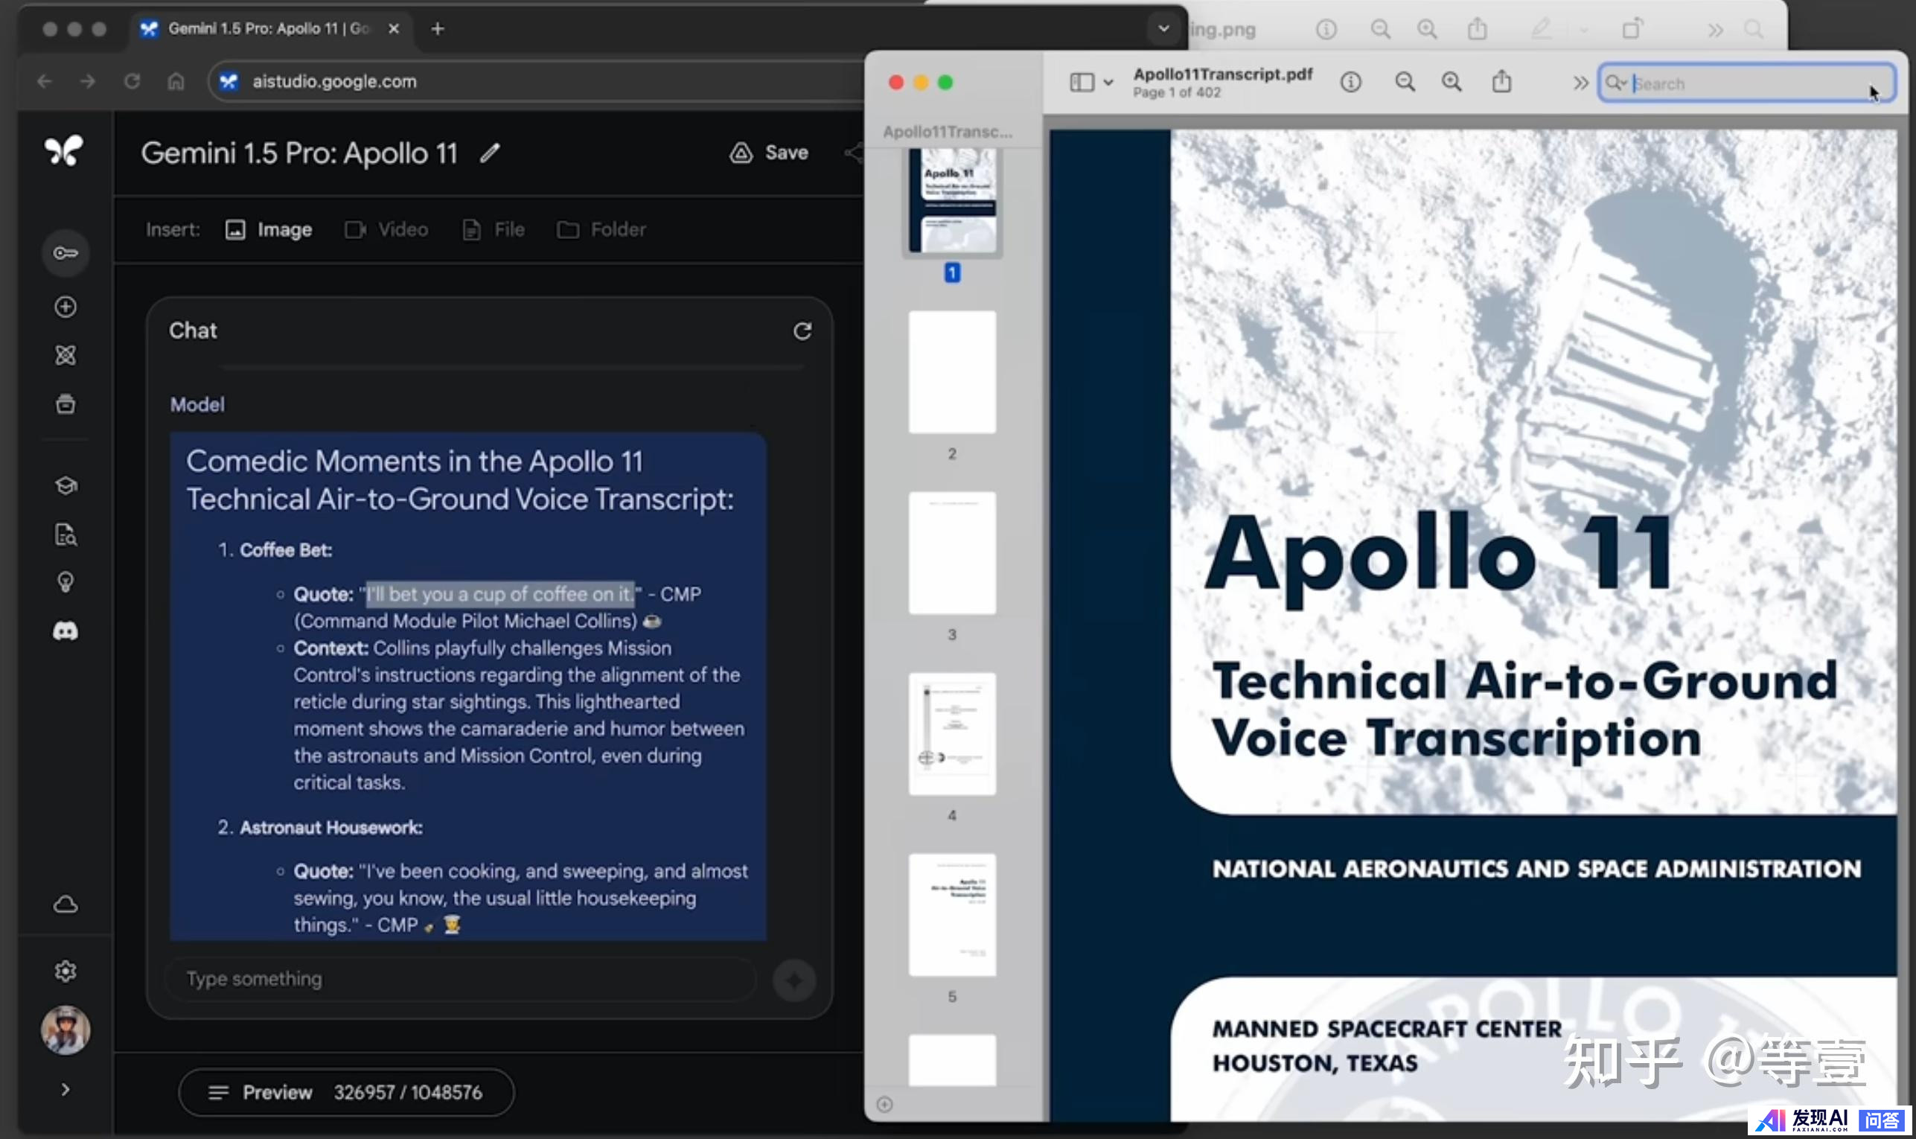Select page 1 thumbnail in sidebar
Screen dimensions: 1916x1139
[952, 201]
